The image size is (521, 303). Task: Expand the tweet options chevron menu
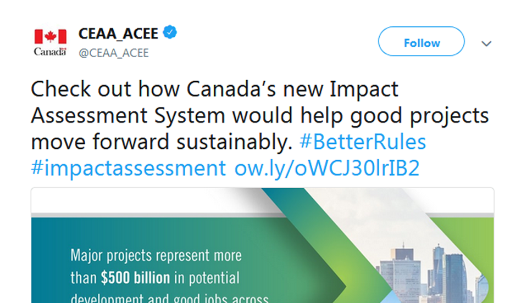pos(486,44)
